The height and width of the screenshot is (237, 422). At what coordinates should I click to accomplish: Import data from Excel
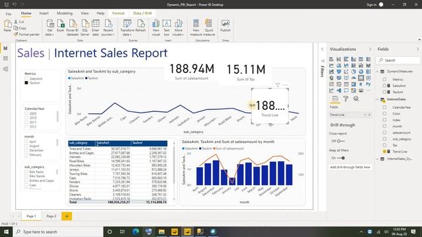61,26
